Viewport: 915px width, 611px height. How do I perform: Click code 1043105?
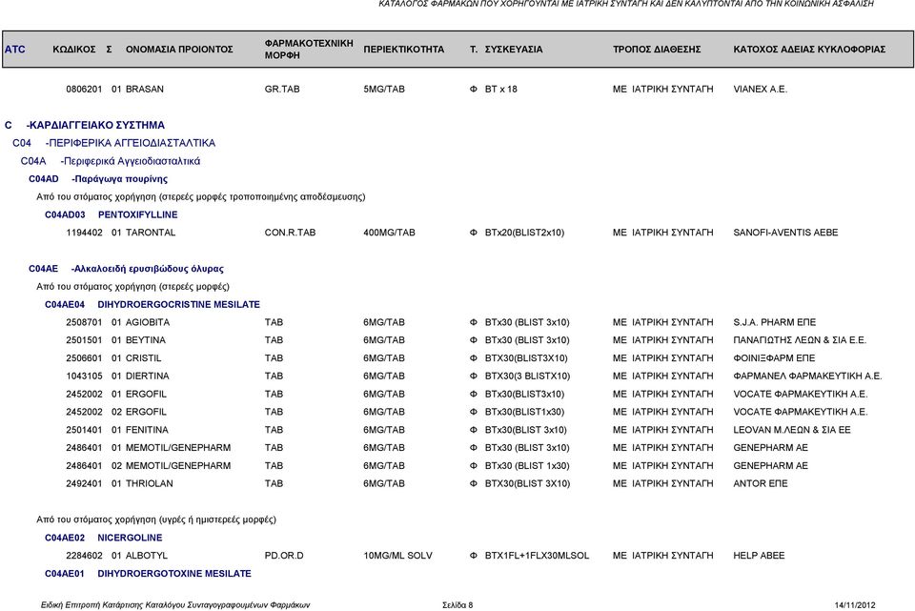pyautogui.click(x=84, y=376)
